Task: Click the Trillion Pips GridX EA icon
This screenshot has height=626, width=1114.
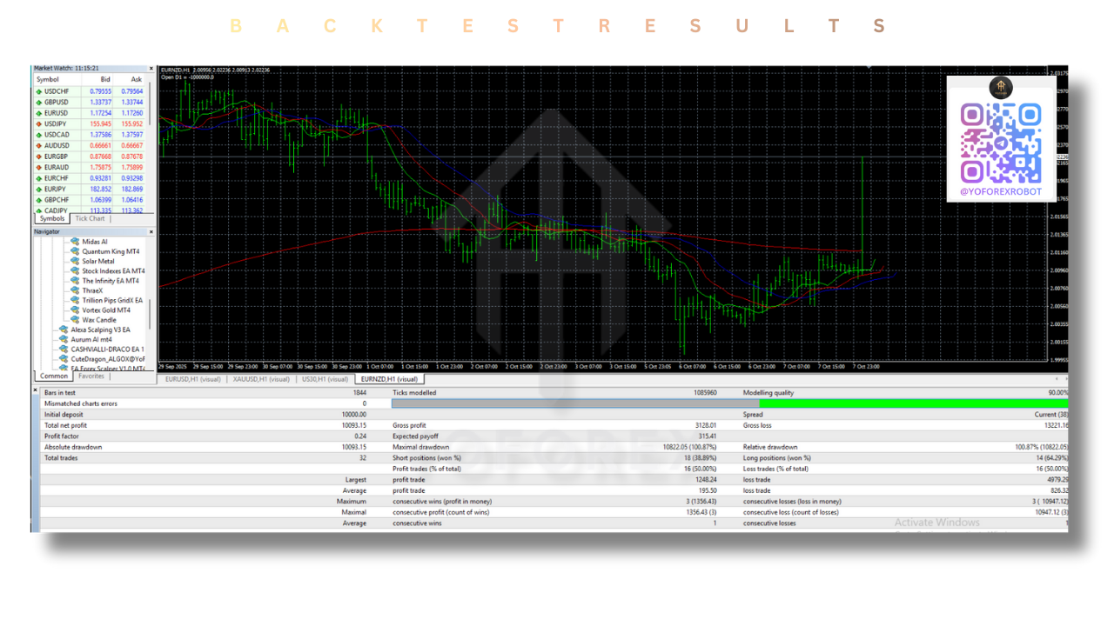Action: pyautogui.click(x=74, y=300)
